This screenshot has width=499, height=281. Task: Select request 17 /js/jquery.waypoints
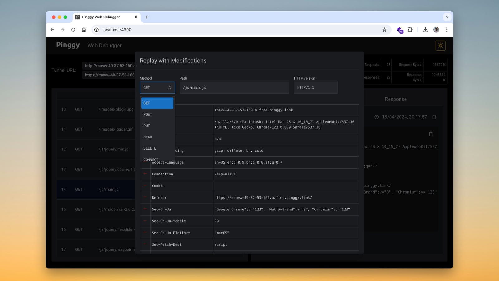tap(96, 249)
